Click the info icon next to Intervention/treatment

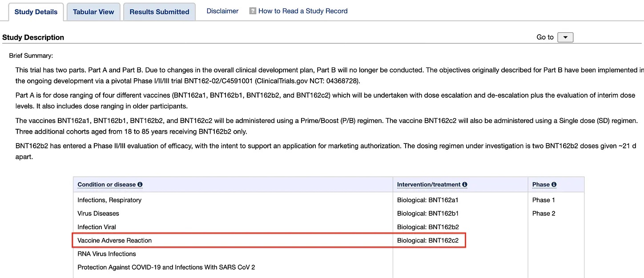[465, 185]
